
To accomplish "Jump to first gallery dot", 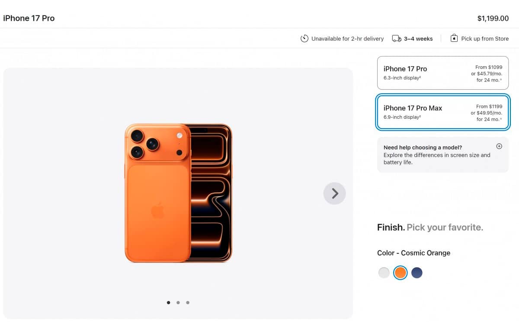I will coord(168,302).
